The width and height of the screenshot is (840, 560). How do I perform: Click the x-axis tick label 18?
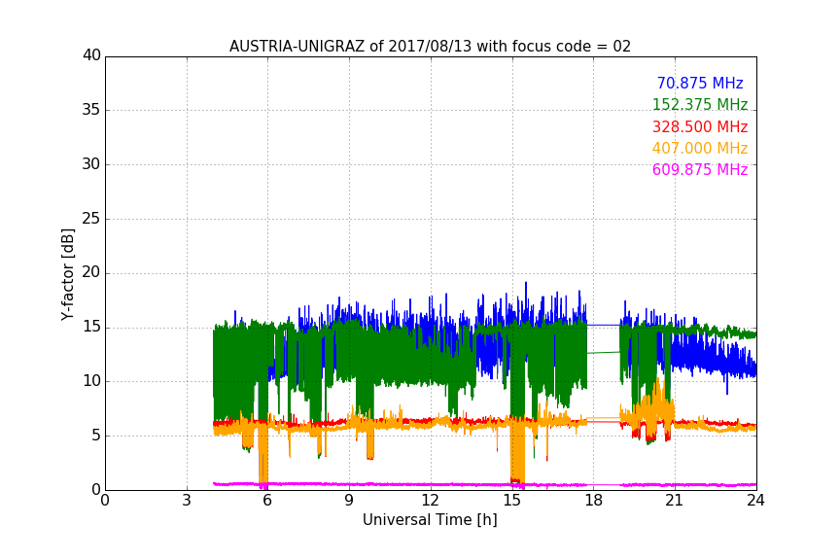(x=594, y=501)
